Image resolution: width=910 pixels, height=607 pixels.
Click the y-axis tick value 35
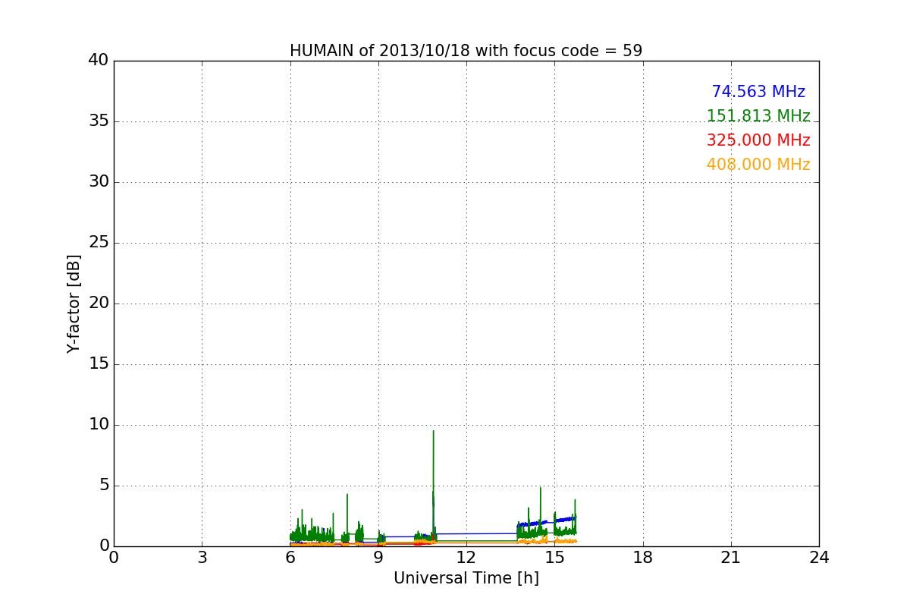(98, 121)
